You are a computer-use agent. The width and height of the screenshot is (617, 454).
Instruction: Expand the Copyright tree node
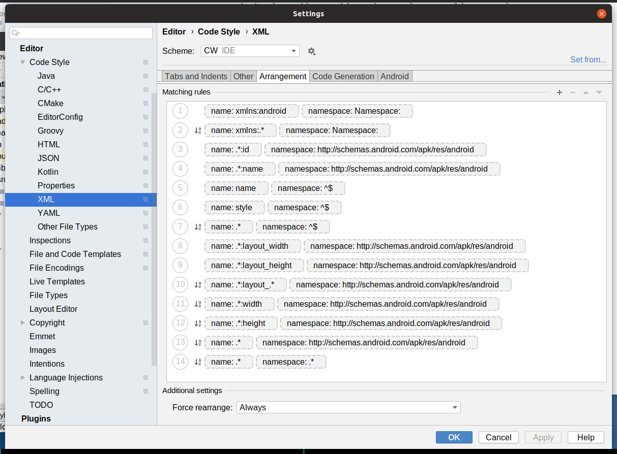tap(23, 323)
